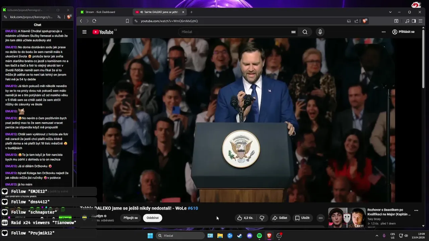Open YouTube settings three-dot menu in header
Image resolution: width=429 pixels, height=241 pixels.
[x=383, y=32]
